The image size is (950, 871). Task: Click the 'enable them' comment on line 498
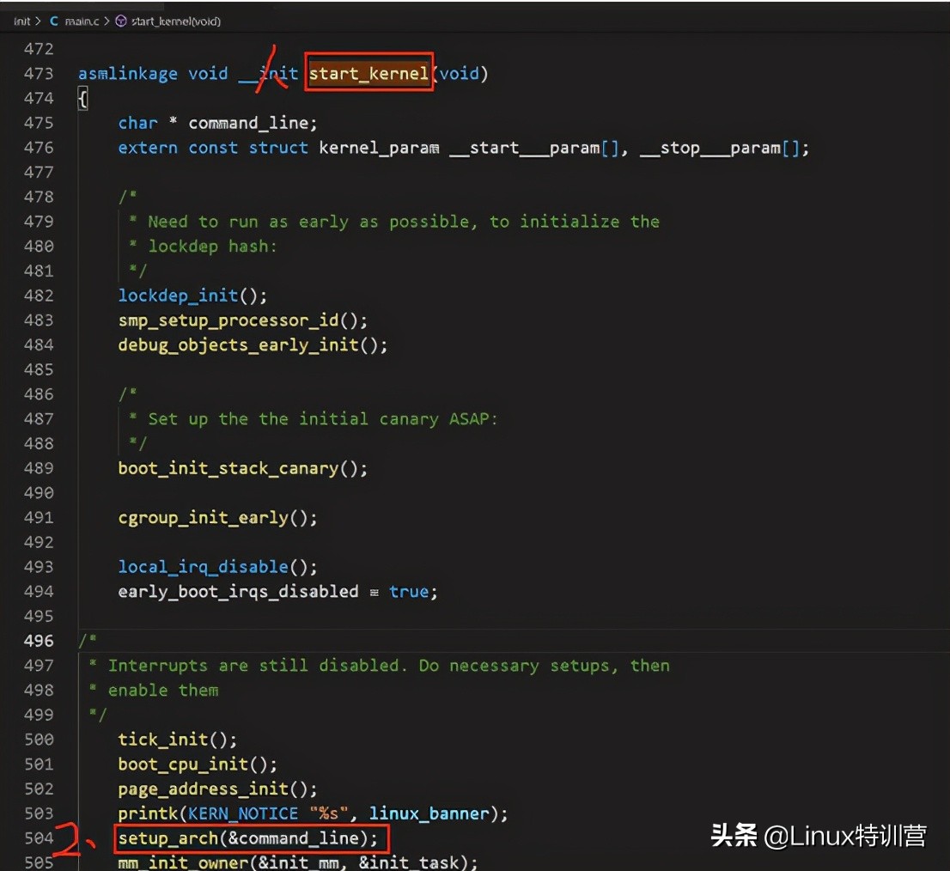click(163, 691)
